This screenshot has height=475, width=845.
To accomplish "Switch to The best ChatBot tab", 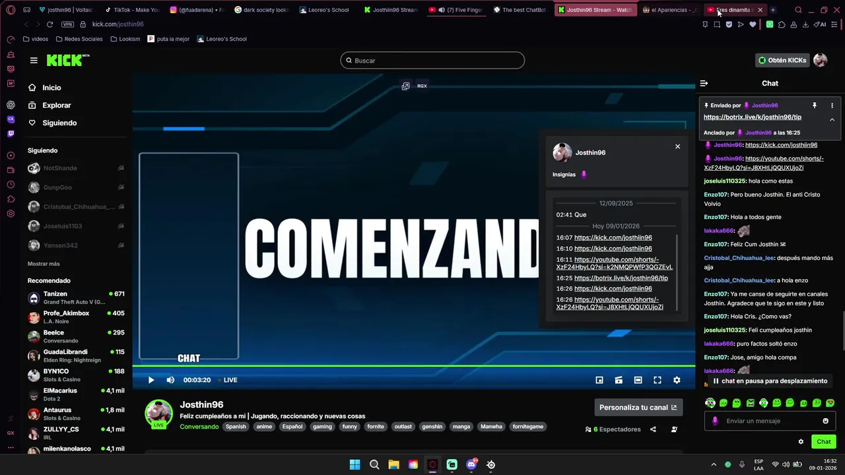I will [x=520, y=10].
